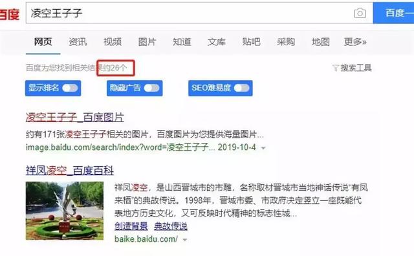Switch to the 文库 tab
Screen dimensions: 414x256
[x=217, y=42]
